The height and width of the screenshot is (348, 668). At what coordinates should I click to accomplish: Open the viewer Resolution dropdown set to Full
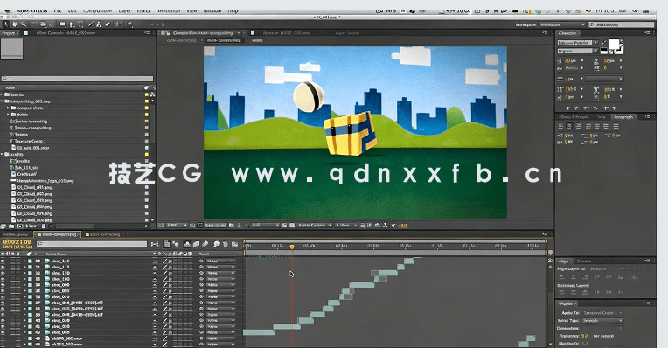[266, 225]
